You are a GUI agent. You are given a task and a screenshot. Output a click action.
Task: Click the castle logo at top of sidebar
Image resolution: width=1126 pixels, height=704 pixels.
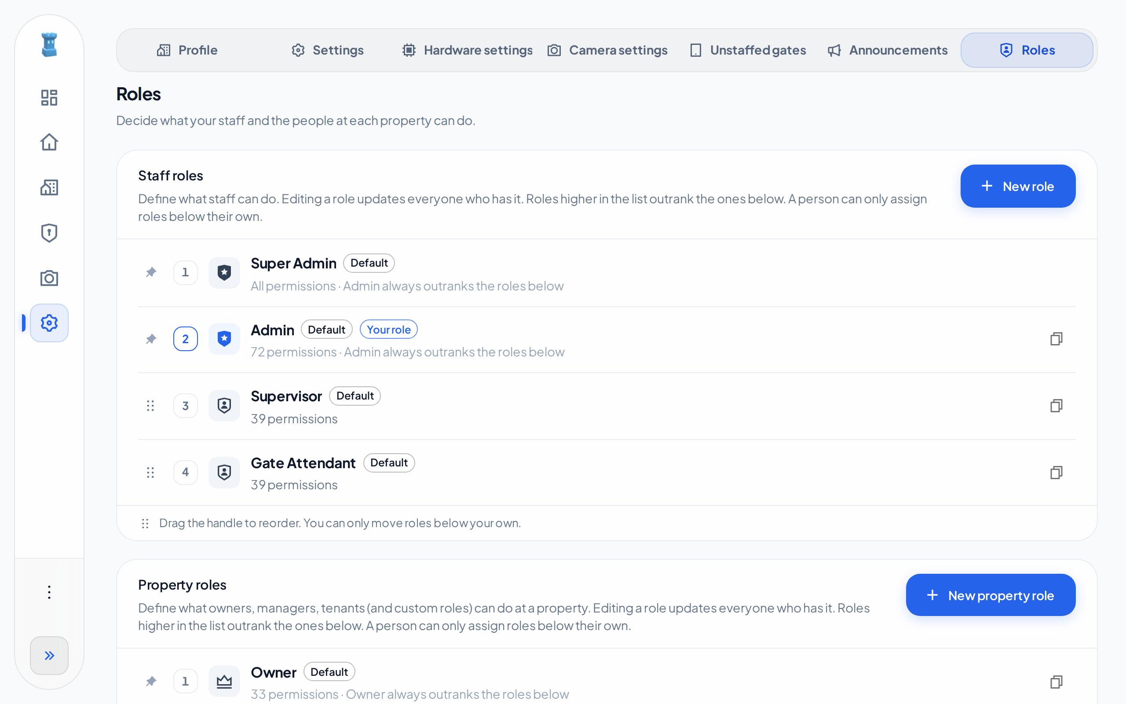tap(49, 45)
